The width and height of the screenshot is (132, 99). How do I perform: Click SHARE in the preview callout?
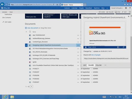pos(91,65)
